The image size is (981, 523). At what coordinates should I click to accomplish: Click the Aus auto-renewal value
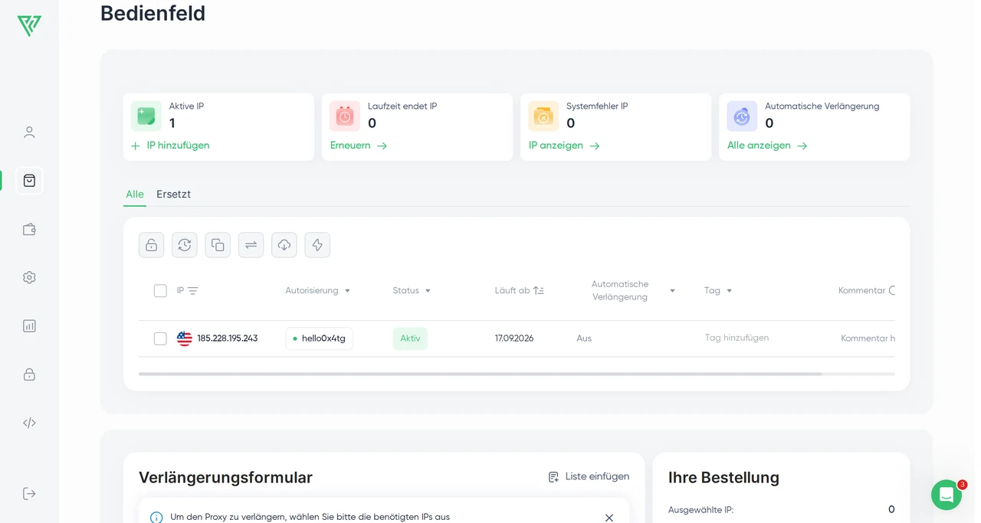pos(584,338)
